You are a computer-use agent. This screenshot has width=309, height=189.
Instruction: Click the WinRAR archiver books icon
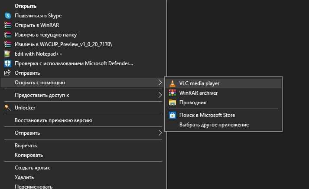point(172,93)
